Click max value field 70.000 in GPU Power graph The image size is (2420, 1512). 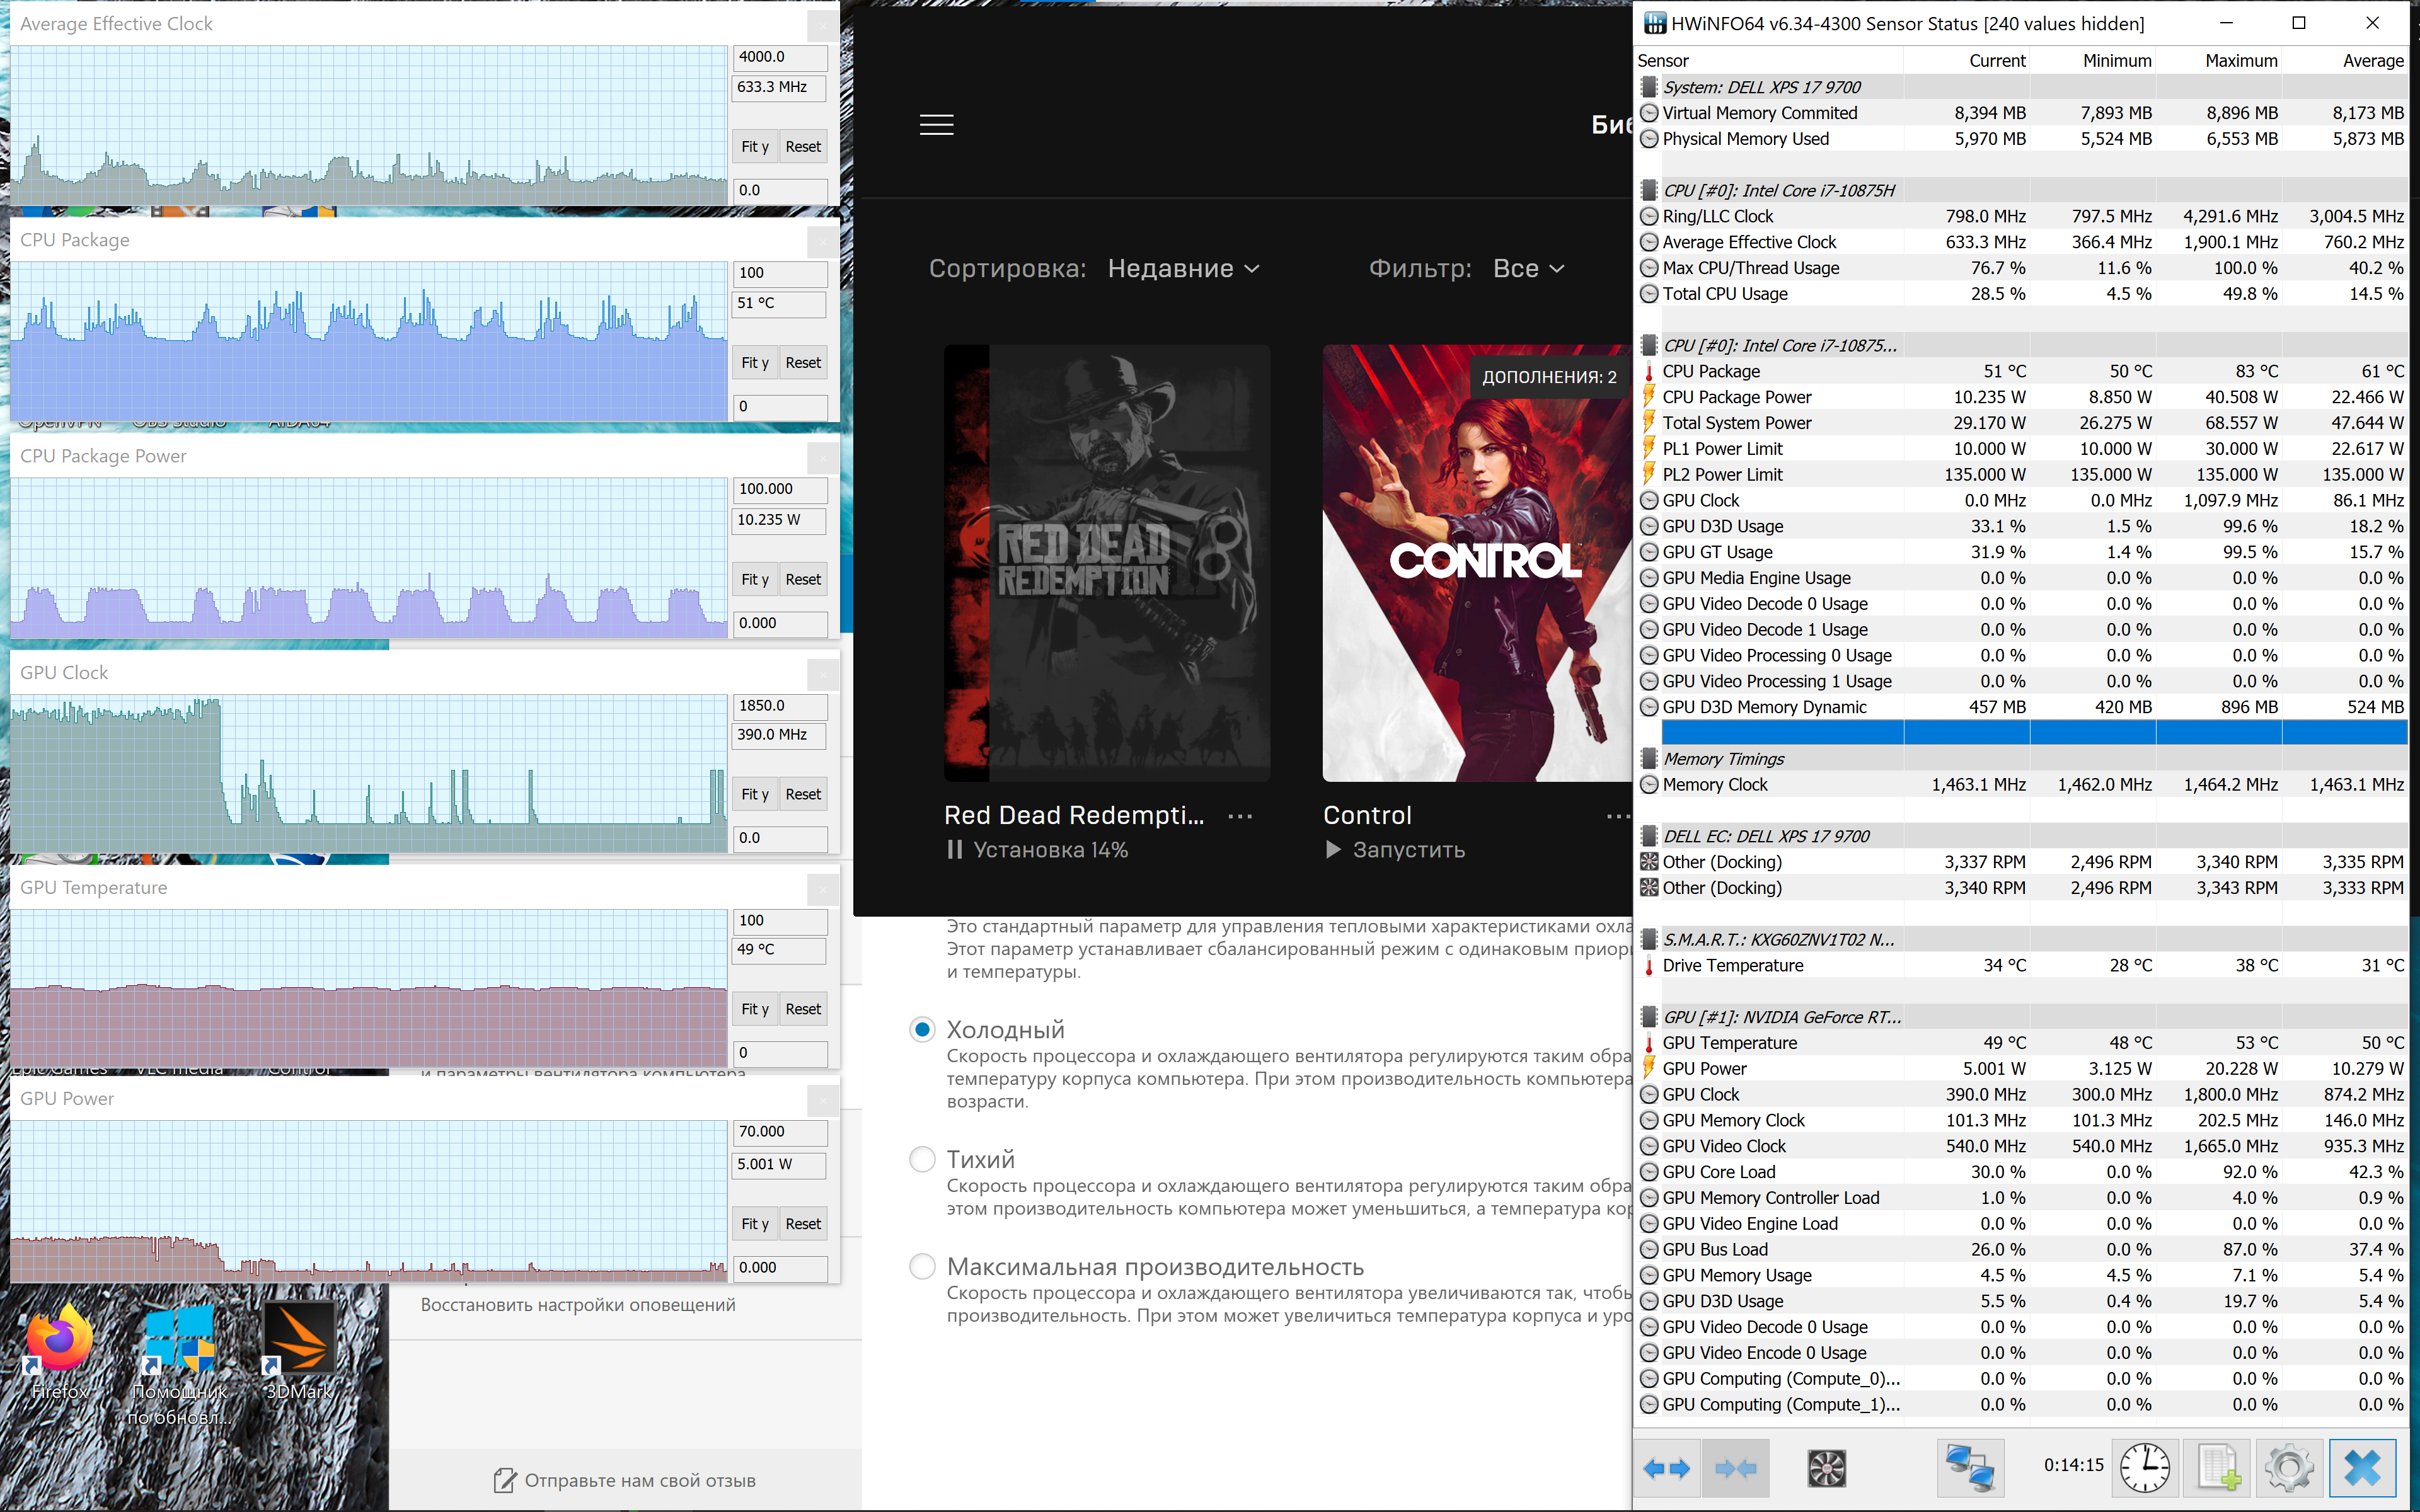pos(780,1132)
